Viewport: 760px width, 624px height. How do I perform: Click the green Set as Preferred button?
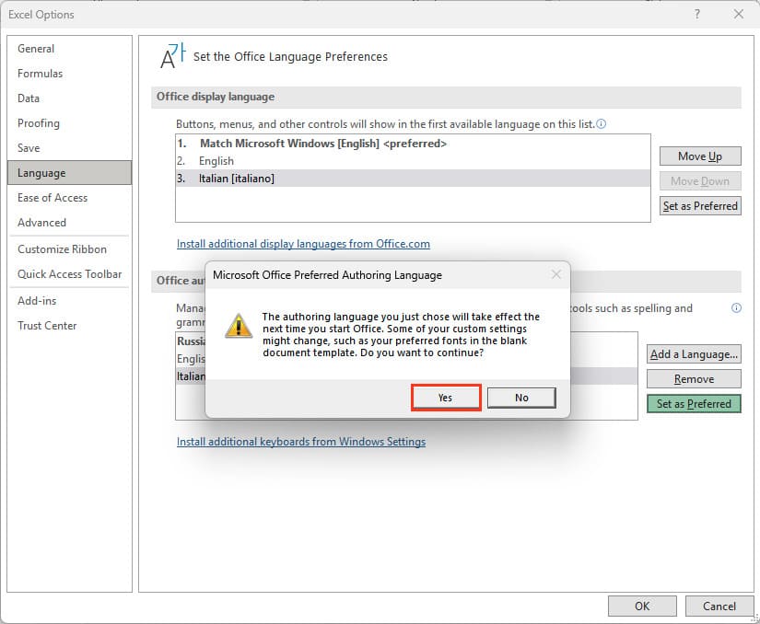click(x=694, y=404)
